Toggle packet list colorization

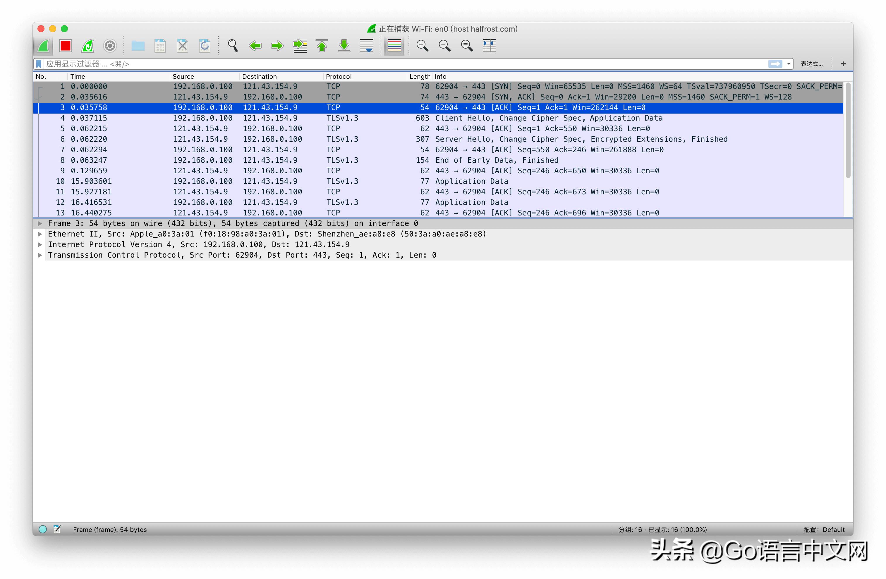(394, 46)
